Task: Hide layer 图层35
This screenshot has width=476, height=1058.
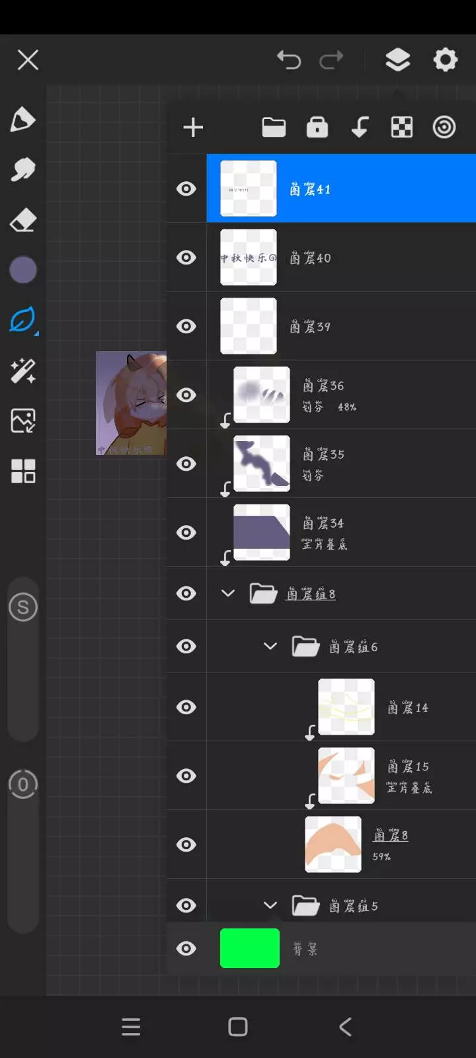Action: (x=186, y=464)
